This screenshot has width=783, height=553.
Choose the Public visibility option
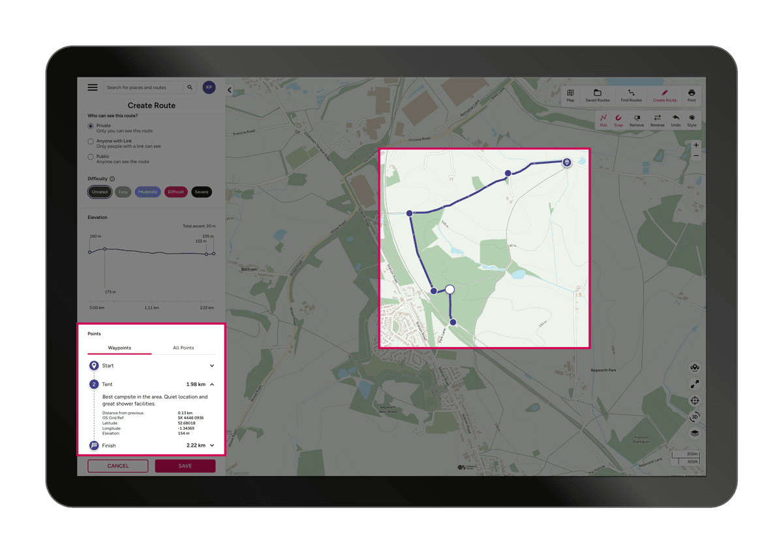click(x=91, y=157)
